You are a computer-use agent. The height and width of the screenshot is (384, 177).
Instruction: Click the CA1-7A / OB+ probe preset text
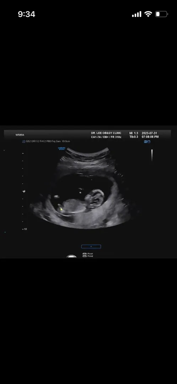click(x=106, y=137)
